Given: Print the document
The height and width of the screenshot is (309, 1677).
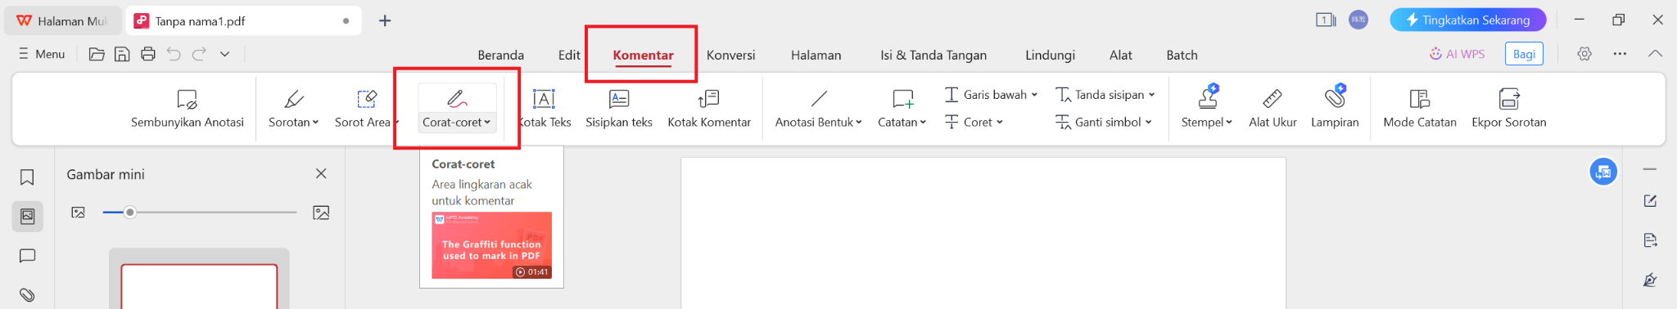Looking at the screenshot, I should tap(148, 54).
